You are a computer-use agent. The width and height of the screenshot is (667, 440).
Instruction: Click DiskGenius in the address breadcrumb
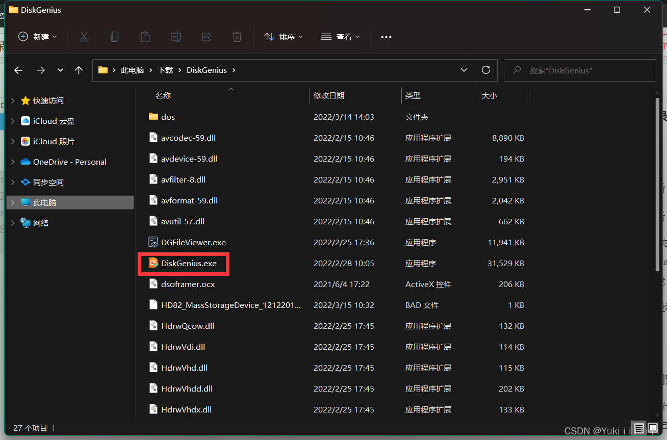pos(207,70)
